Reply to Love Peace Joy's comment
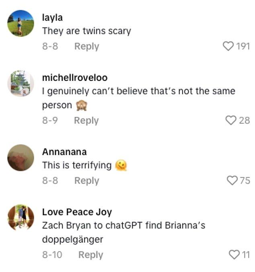Image resolution: width=255 pixels, height=272 pixels. 90,255
